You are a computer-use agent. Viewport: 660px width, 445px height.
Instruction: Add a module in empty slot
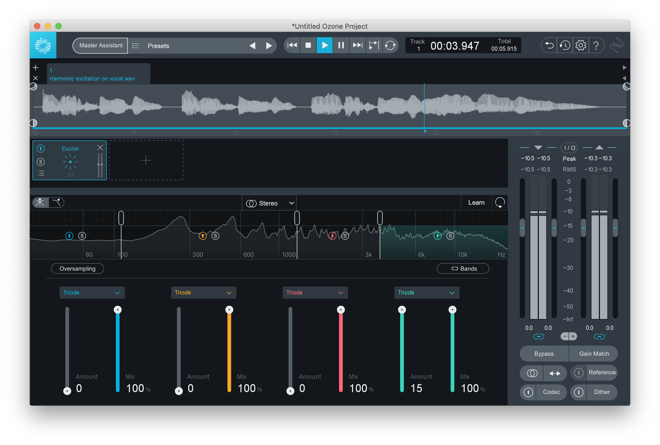coord(146,160)
